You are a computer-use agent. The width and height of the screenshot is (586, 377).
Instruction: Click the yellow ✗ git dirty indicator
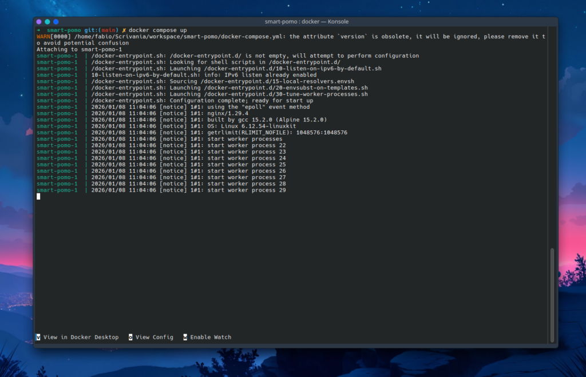(124, 30)
